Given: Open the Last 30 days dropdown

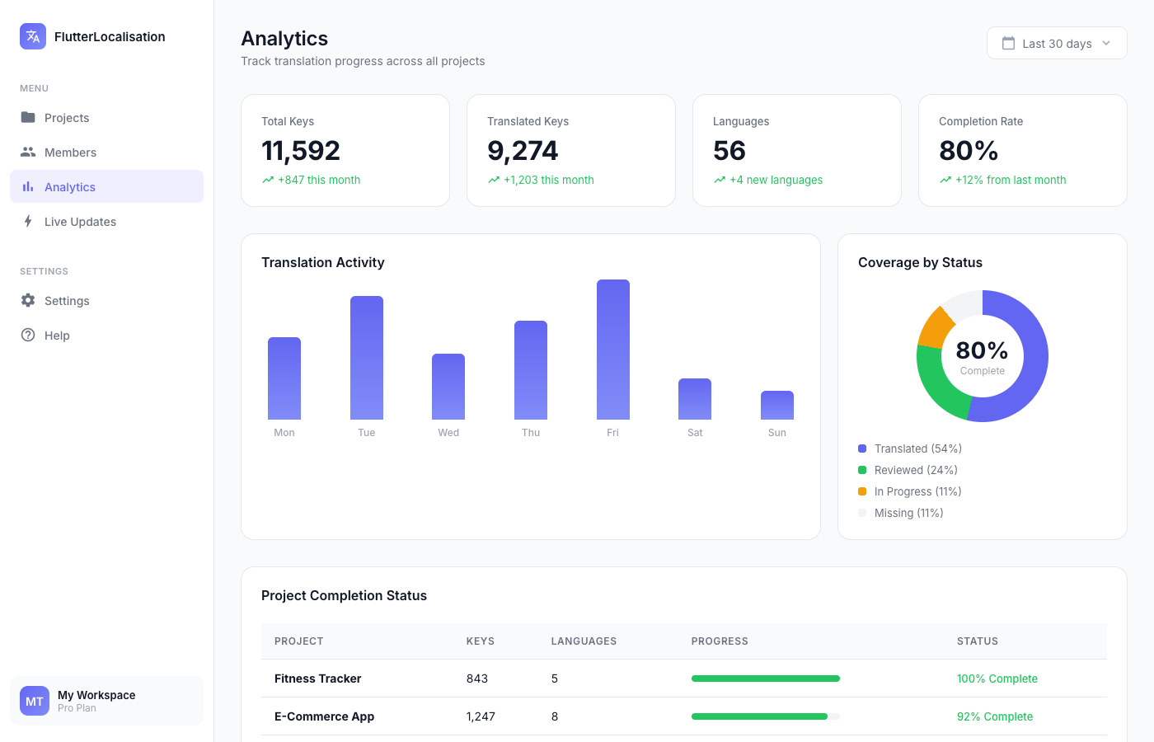Looking at the screenshot, I should coord(1056,43).
